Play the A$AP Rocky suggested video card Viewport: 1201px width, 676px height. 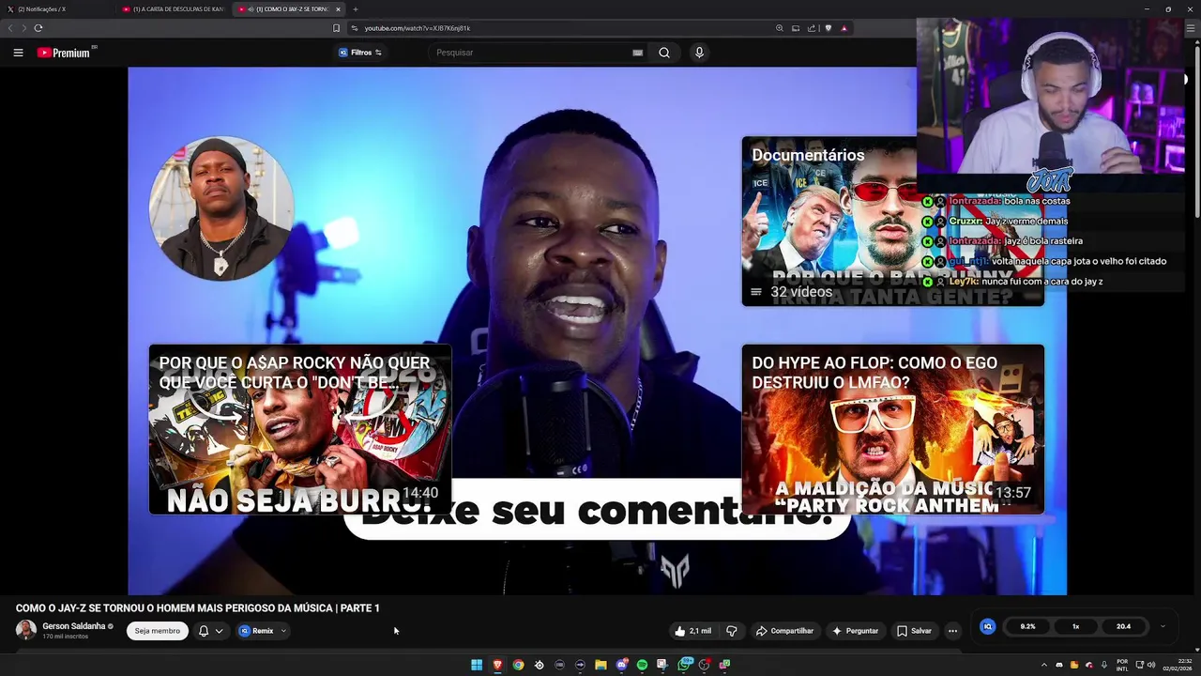tap(300, 429)
